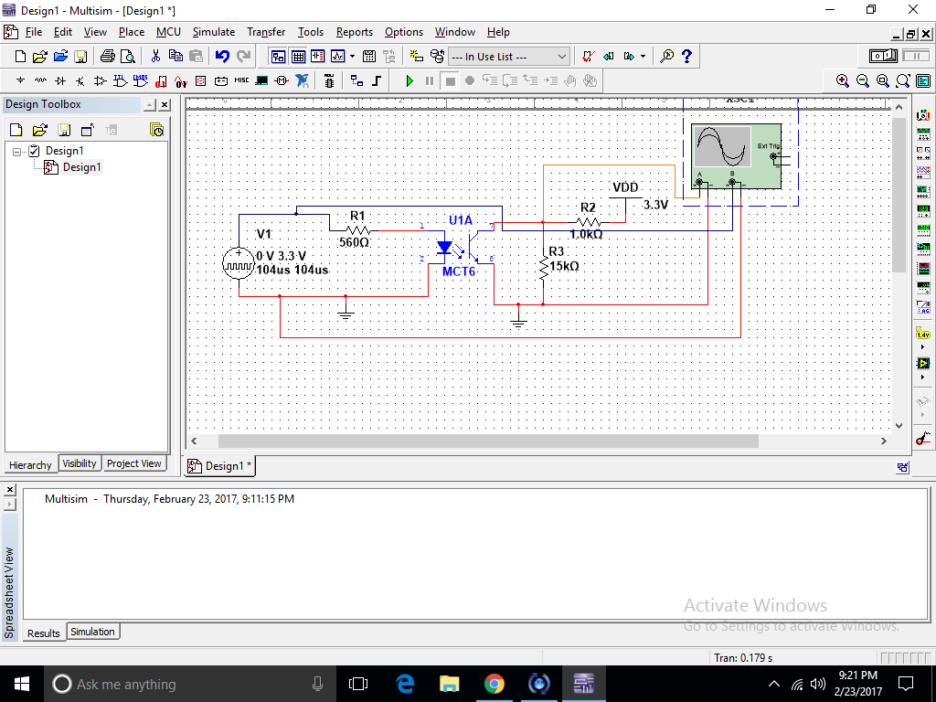
Task: Click the Cortana Ask me anything box
Action: pos(191,684)
